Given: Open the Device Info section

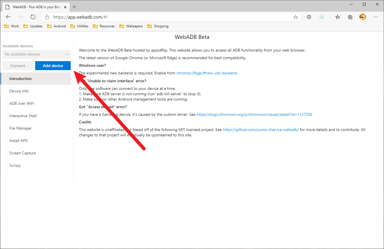Looking at the screenshot, I should pyautogui.click(x=36, y=91).
